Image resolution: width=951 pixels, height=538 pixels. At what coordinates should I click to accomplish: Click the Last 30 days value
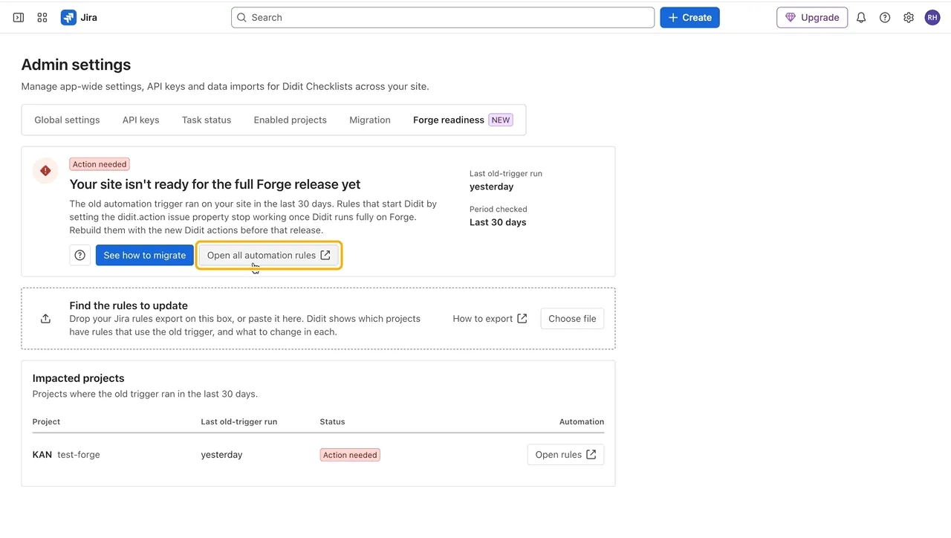click(x=498, y=222)
